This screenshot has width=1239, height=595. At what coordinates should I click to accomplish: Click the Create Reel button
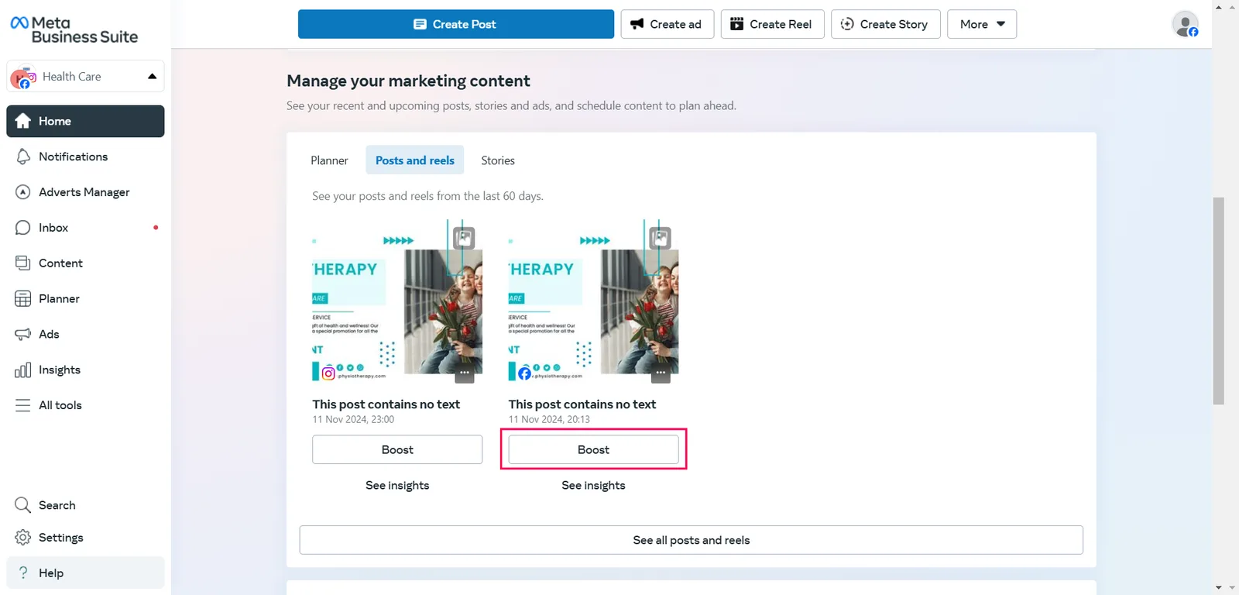click(x=772, y=24)
